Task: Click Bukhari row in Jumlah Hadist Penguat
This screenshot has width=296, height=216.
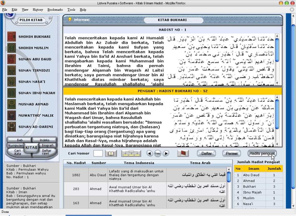Action: (258, 187)
